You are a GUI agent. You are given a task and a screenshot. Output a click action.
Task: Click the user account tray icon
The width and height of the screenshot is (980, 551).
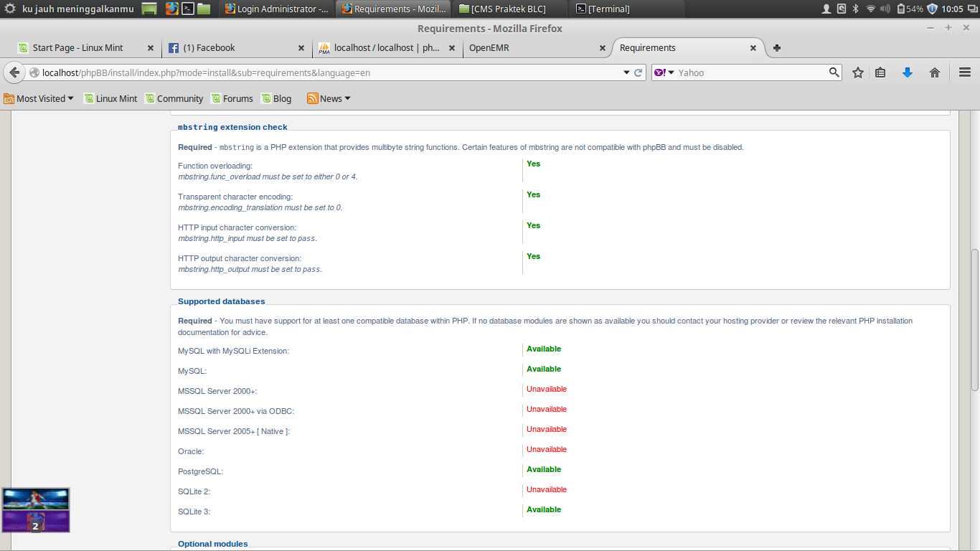826,9
